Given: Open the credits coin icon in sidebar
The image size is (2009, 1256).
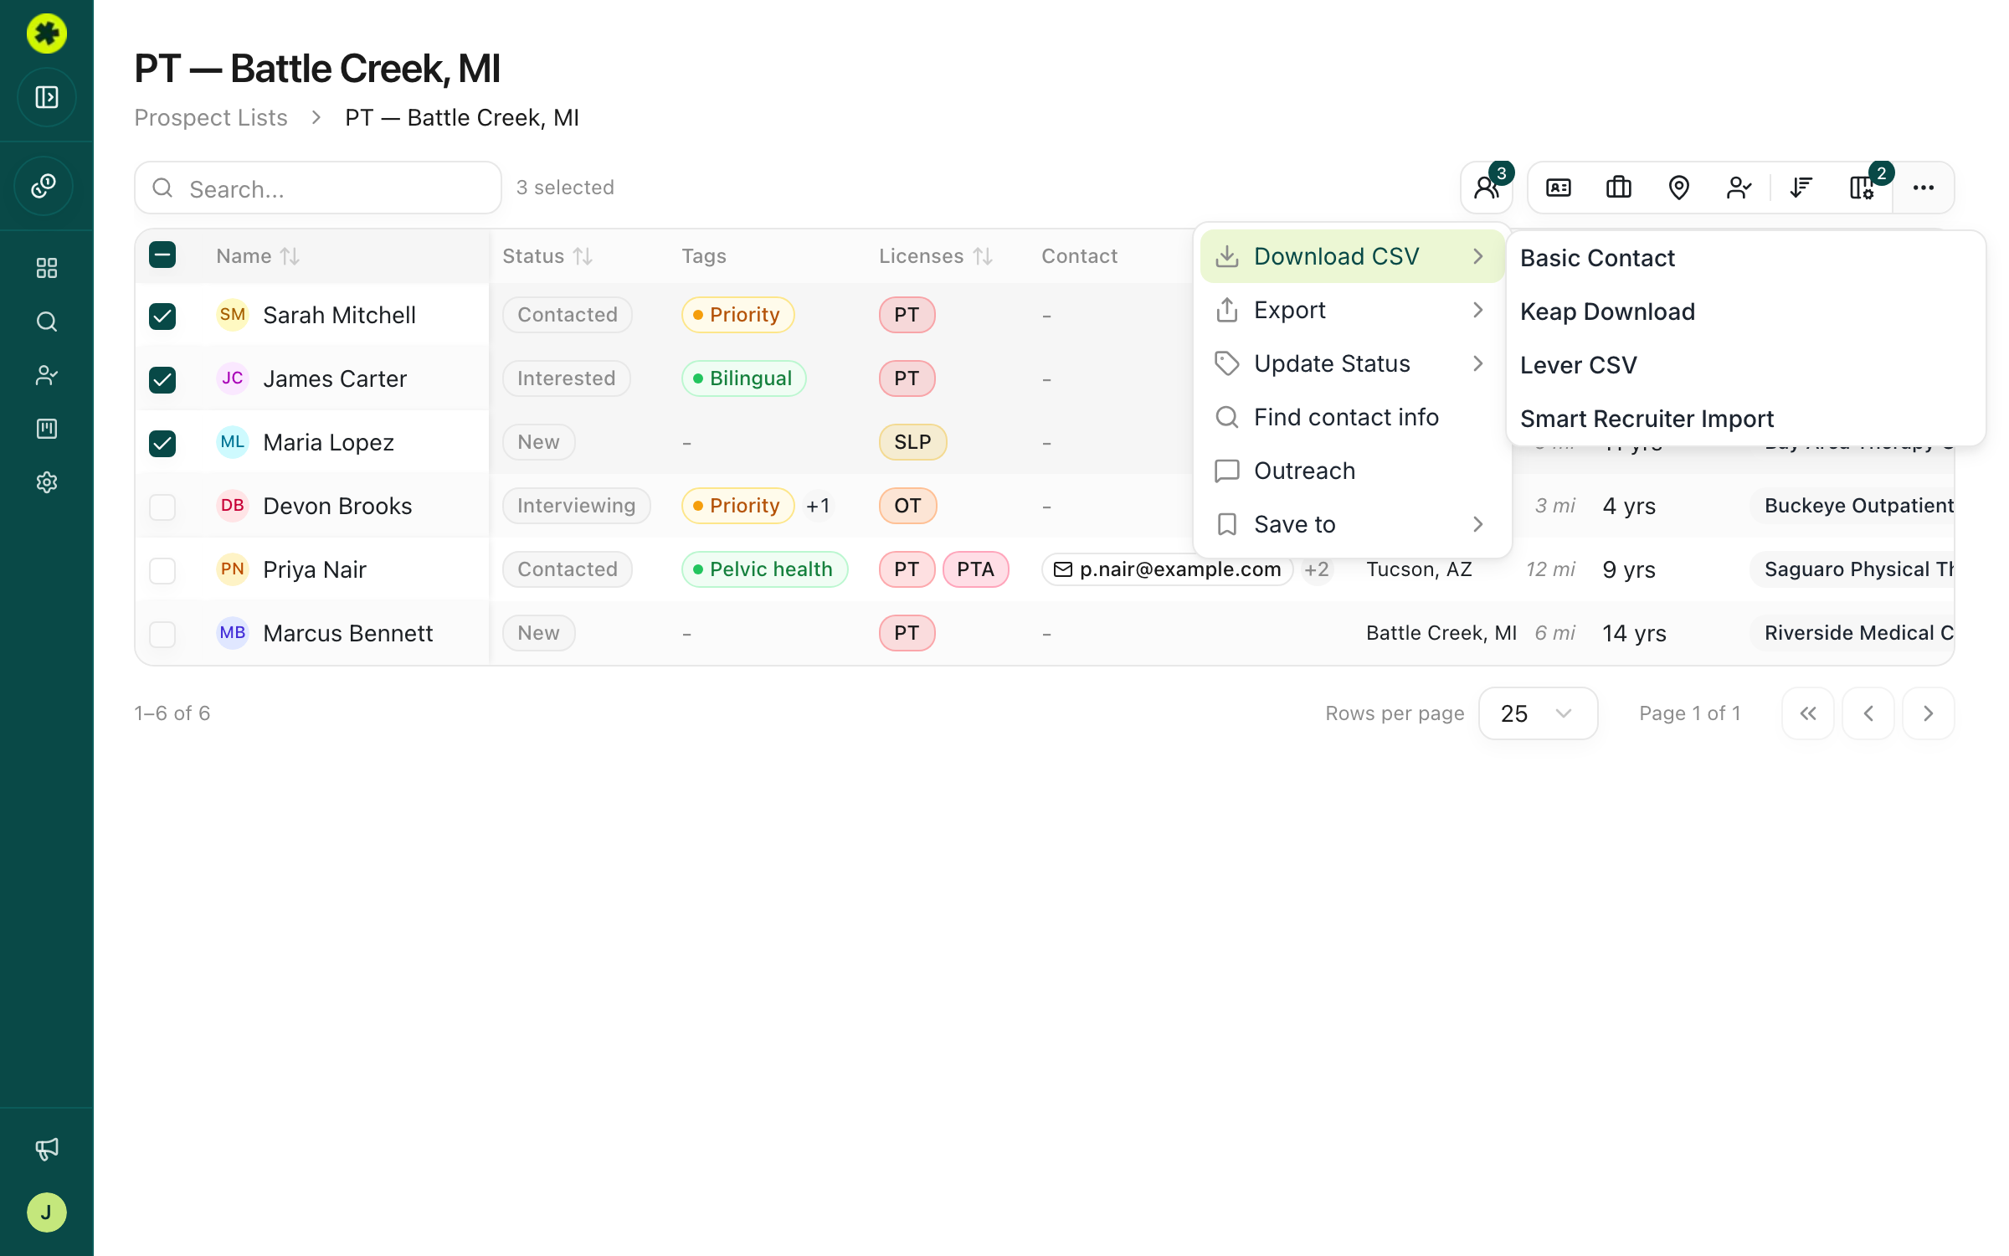Looking at the screenshot, I should (x=44, y=186).
